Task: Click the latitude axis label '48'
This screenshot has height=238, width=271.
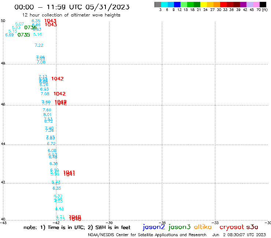Action: coord(3,63)
